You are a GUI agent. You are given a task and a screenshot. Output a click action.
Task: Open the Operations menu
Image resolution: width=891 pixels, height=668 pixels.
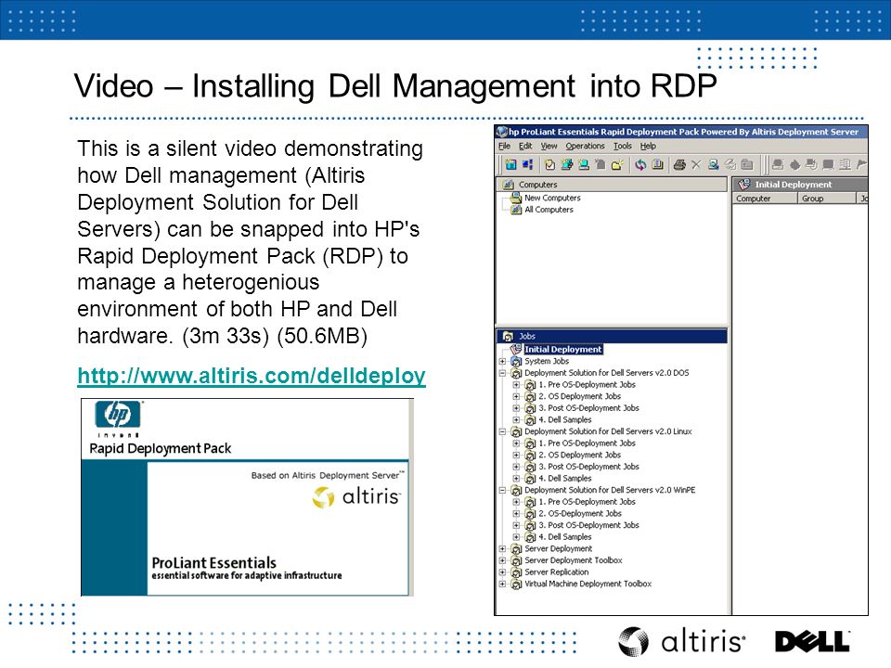(x=585, y=146)
